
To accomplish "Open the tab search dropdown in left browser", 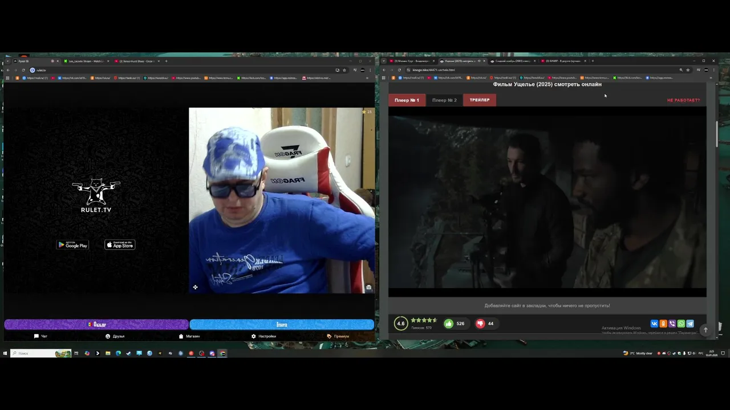I will (x=7, y=61).
